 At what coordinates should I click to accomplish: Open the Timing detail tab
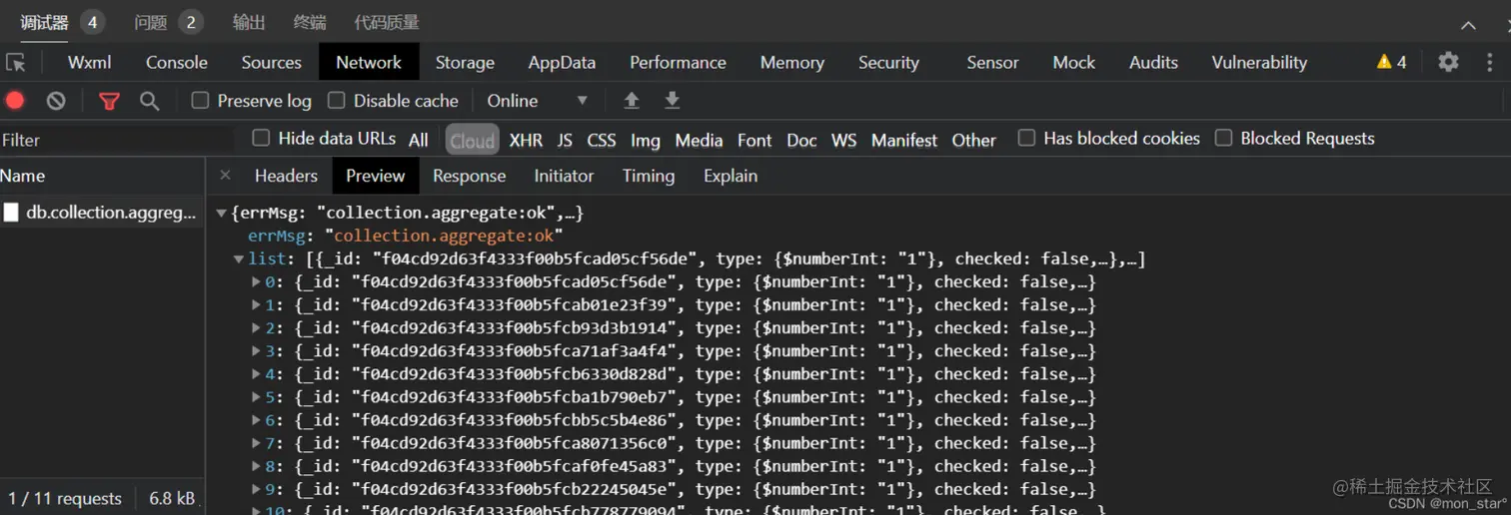click(649, 176)
